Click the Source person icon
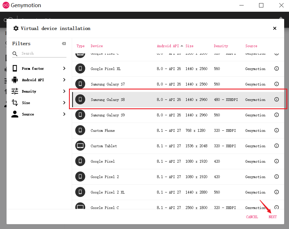 [15, 114]
